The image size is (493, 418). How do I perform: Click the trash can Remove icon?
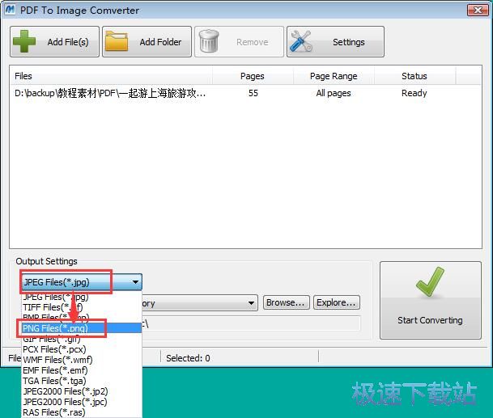[x=209, y=41]
